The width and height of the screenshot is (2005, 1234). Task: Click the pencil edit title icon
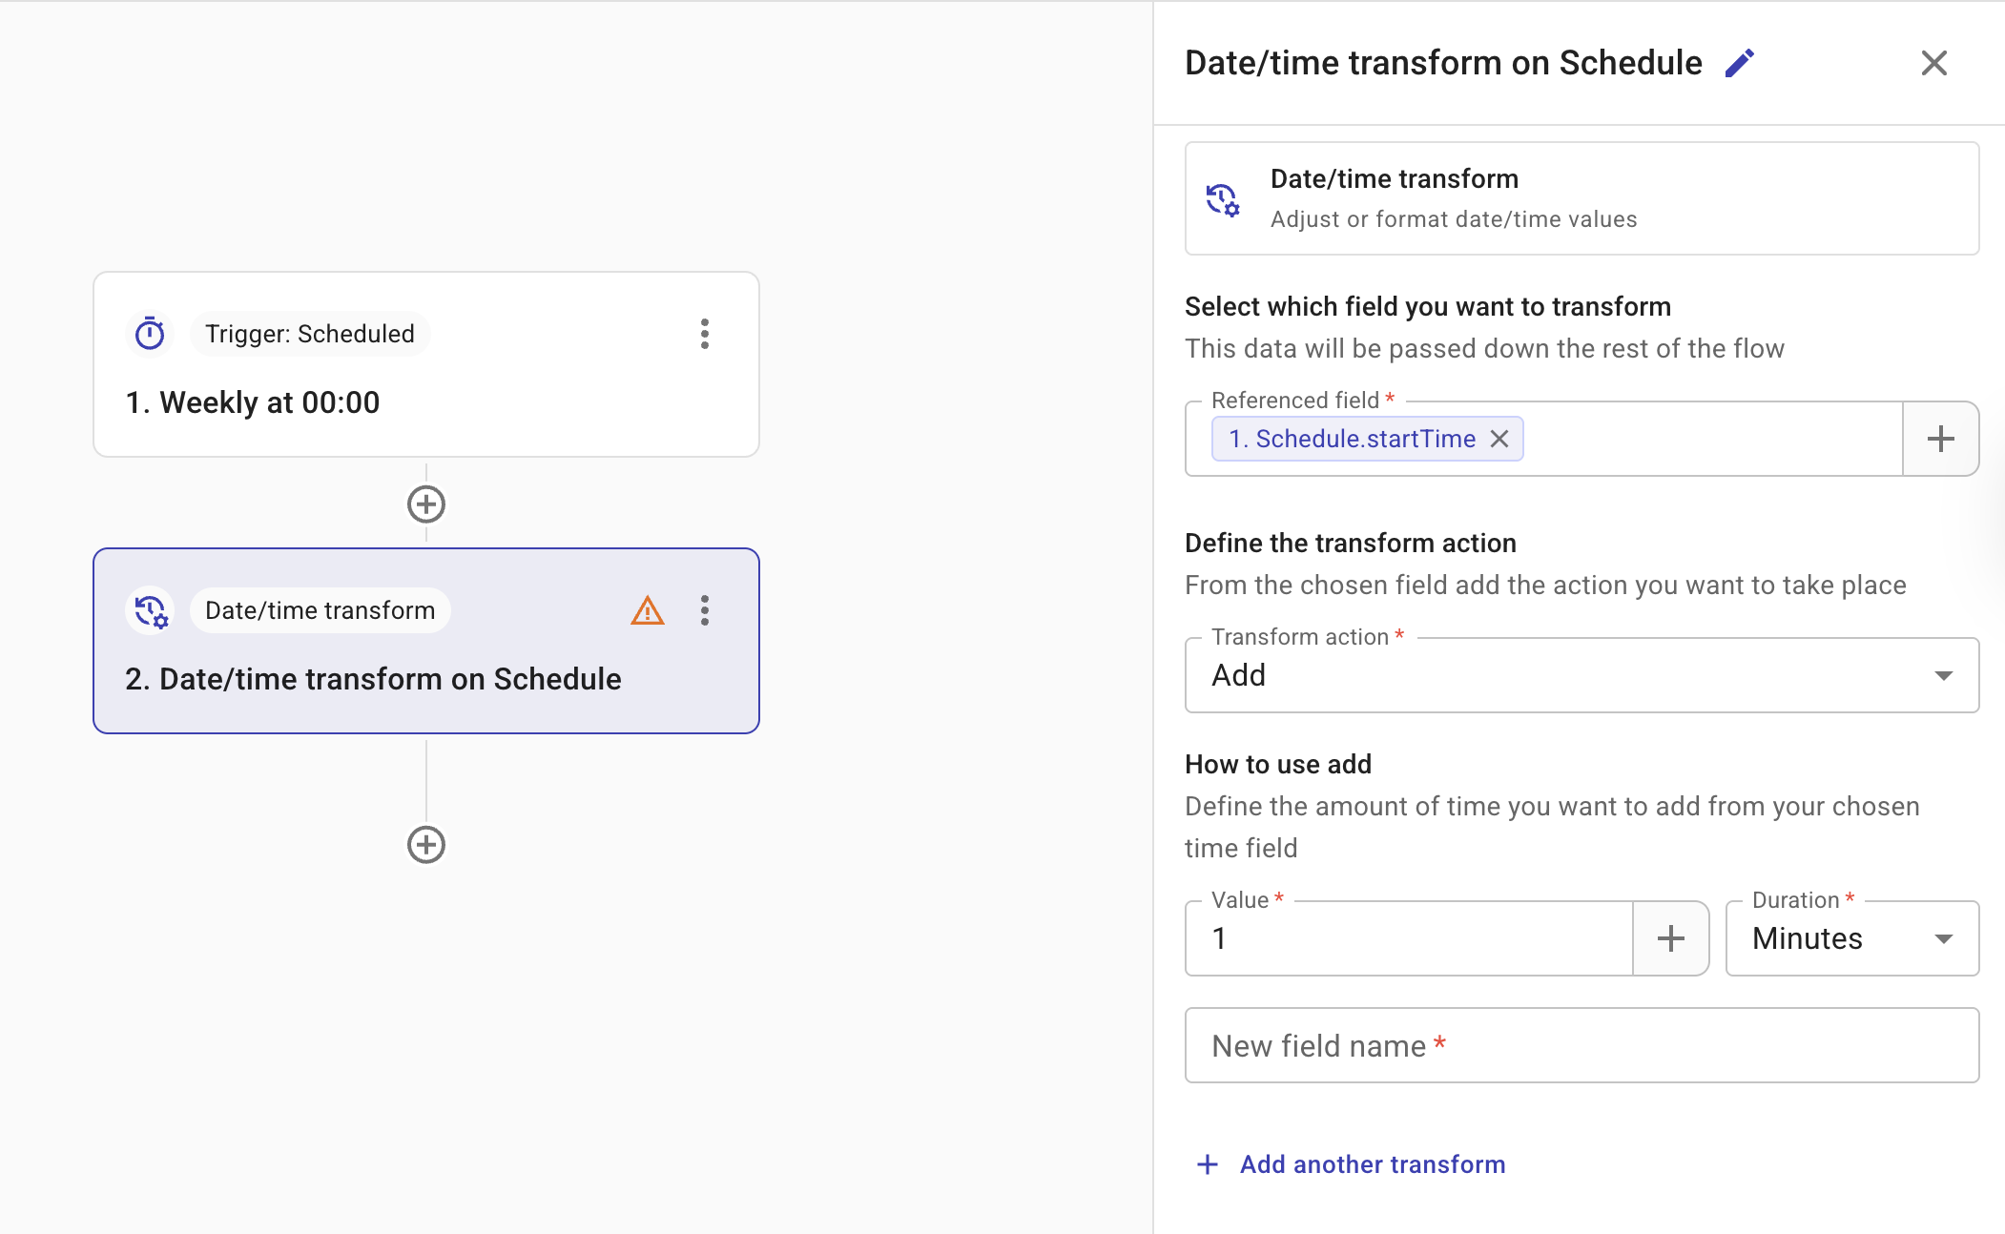1740,63
